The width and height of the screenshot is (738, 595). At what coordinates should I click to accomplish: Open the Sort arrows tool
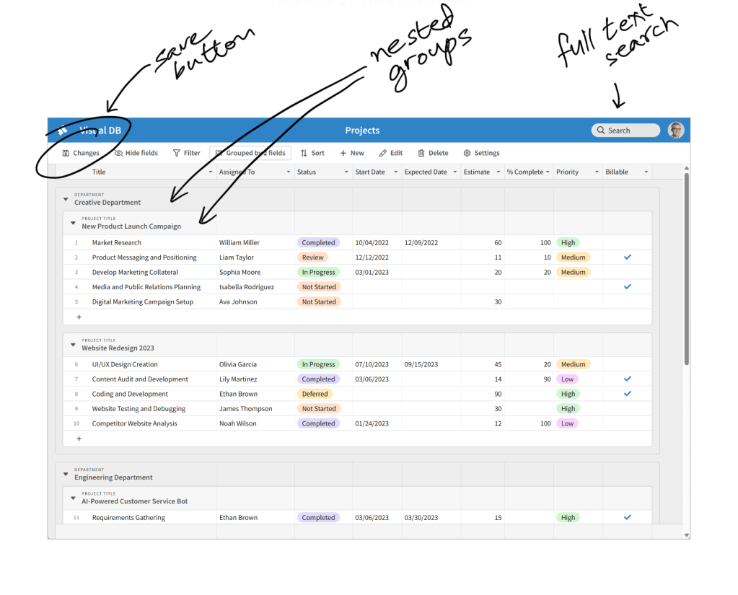click(x=304, y=153)
